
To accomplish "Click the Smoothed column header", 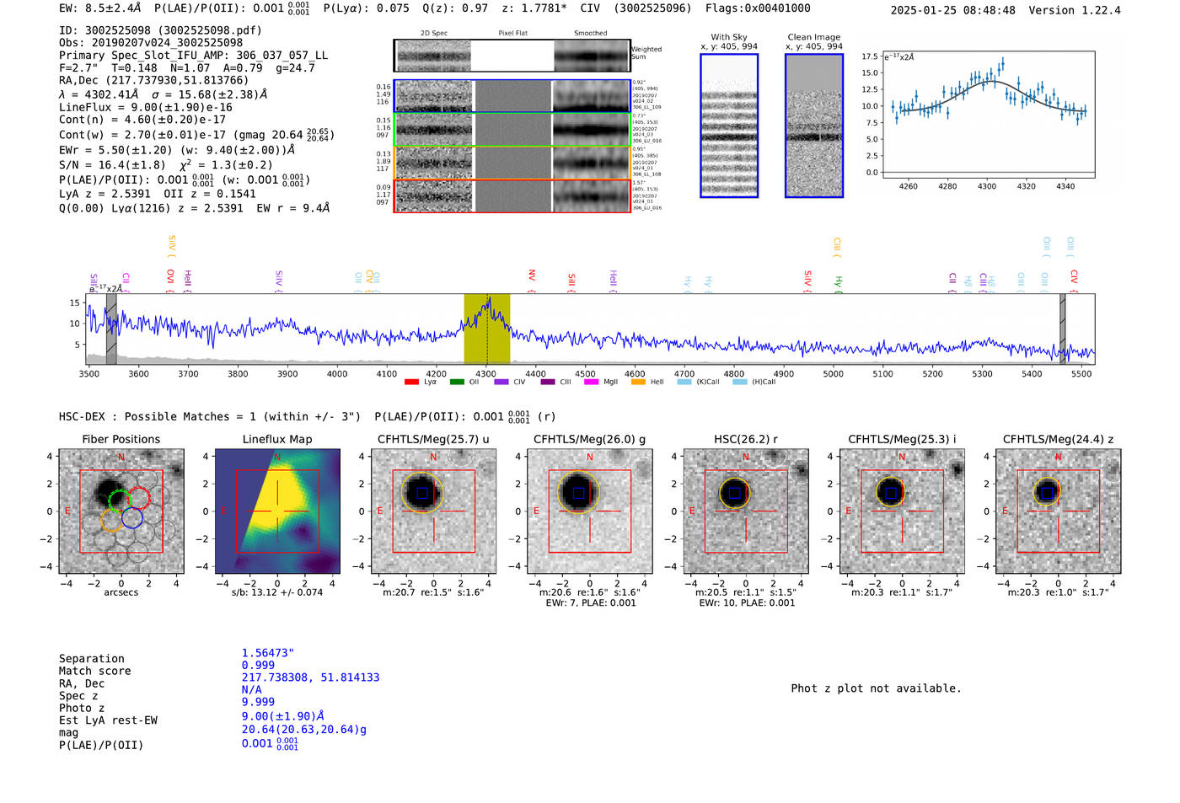I will pyautogui.click(x=590, y=34).
